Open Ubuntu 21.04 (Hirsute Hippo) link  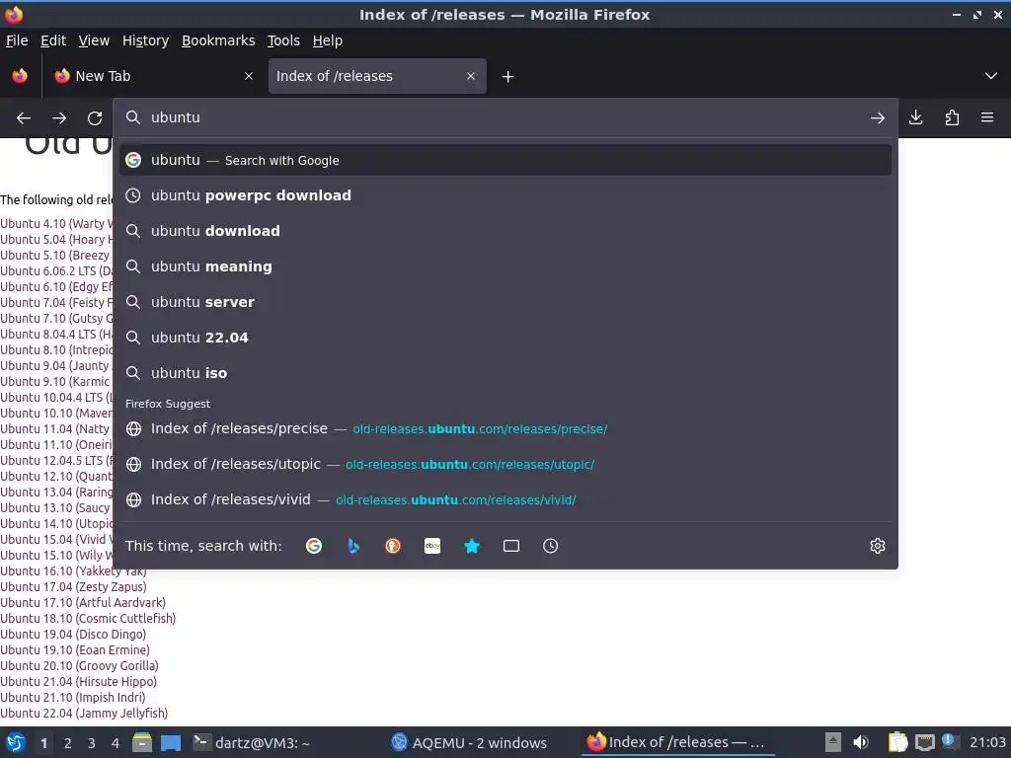79,681
